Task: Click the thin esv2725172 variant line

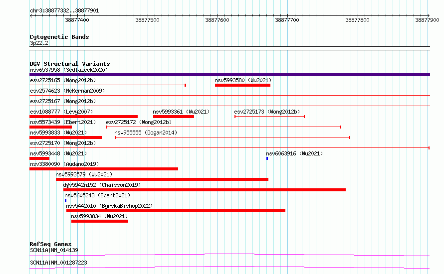Action: [223, 127]
